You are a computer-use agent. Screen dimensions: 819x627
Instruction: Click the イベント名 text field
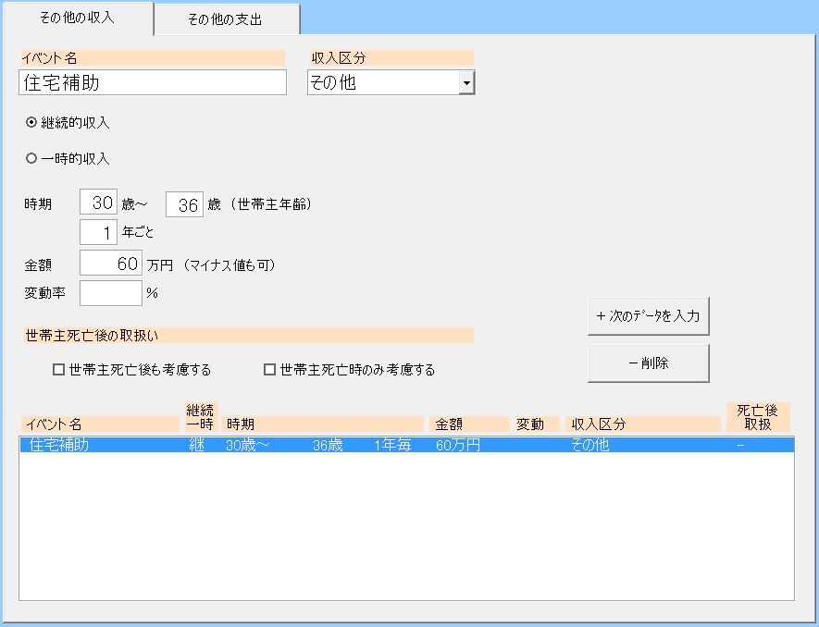(153, 82)
